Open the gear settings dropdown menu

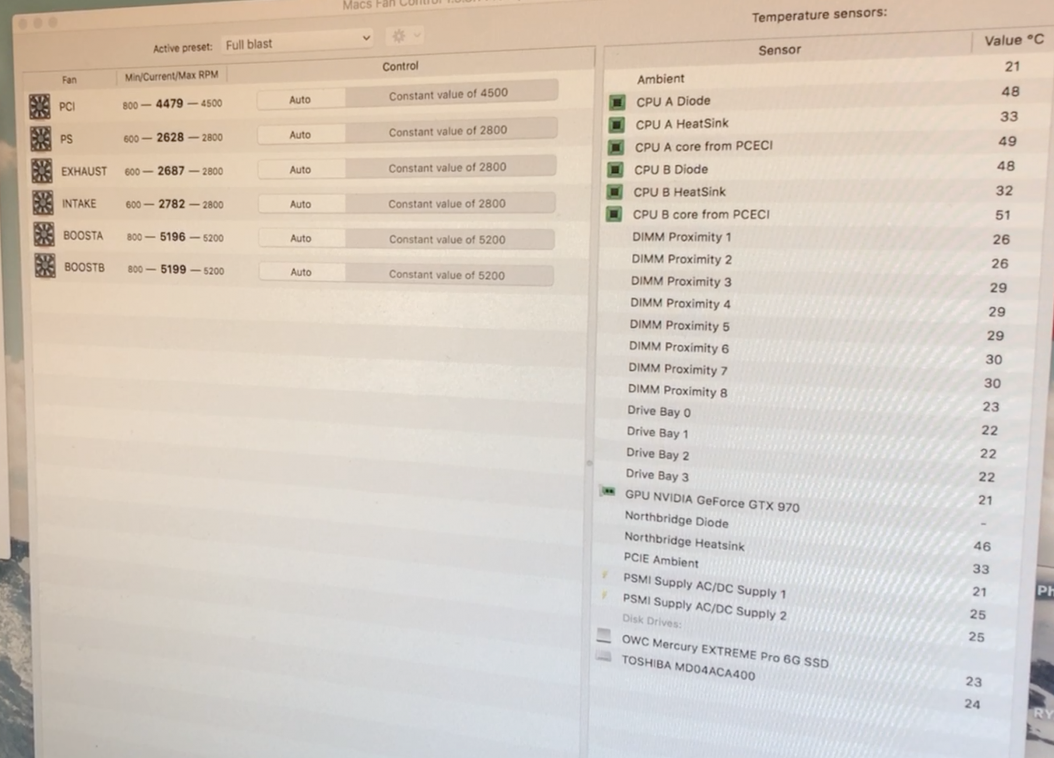404,36
